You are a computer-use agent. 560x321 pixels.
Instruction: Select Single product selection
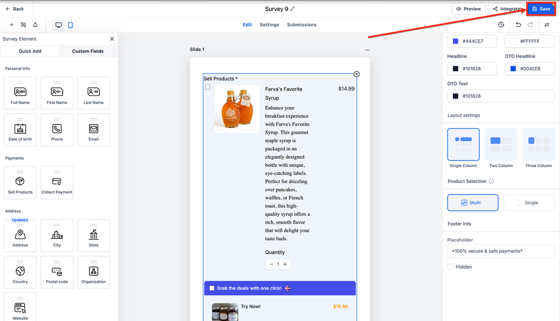(x=529, y=202)
